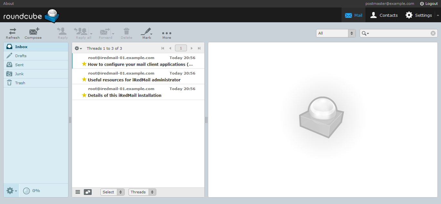This screenshot has width=441, height=204.
Task: Click the Refresh icon in the toolbar
Action: click(x=13, y=33)
